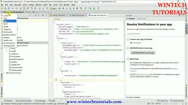Click the Add Notifications to your app button

click(x=143, y=52)
